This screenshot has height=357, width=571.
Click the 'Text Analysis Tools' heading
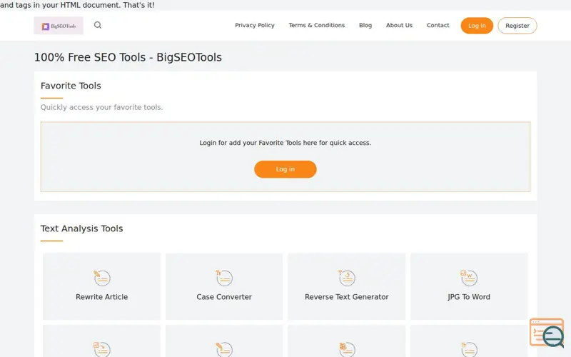[x=81, y=228]
